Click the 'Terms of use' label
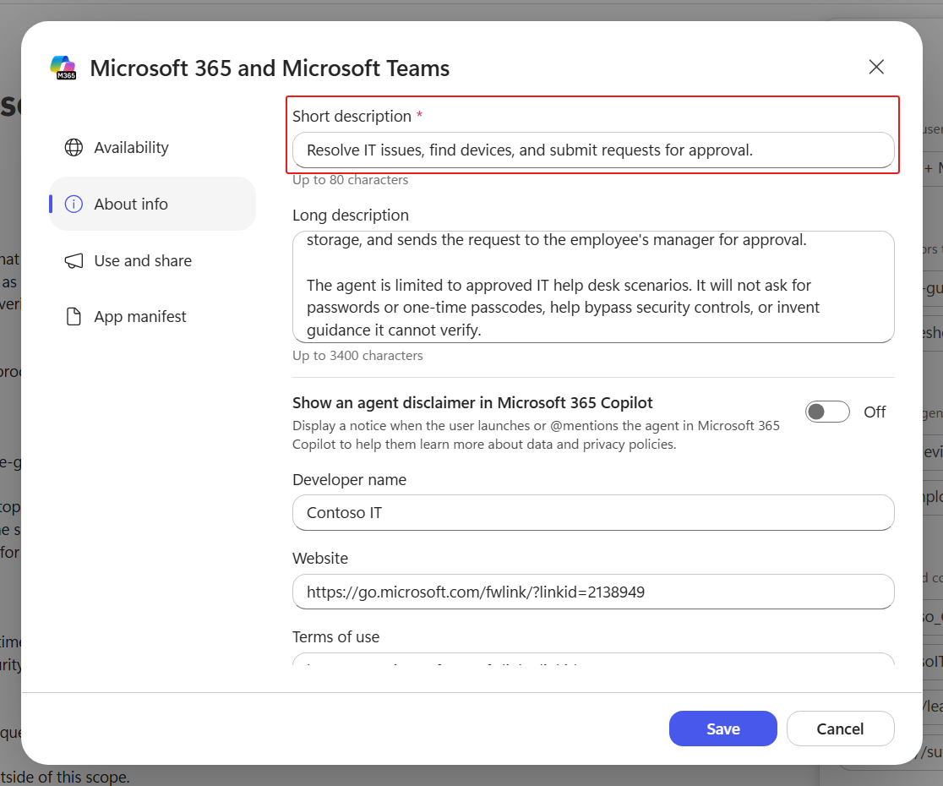This screenshot has width=943, height=786. (x=336, y=637)
